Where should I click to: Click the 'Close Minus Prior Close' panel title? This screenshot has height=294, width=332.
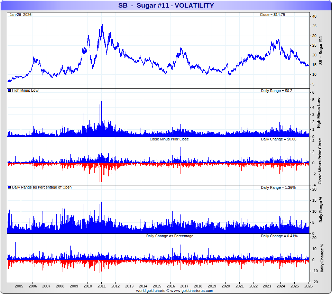click(169, 139)
